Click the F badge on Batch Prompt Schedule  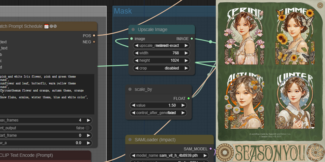coord(51,26)
